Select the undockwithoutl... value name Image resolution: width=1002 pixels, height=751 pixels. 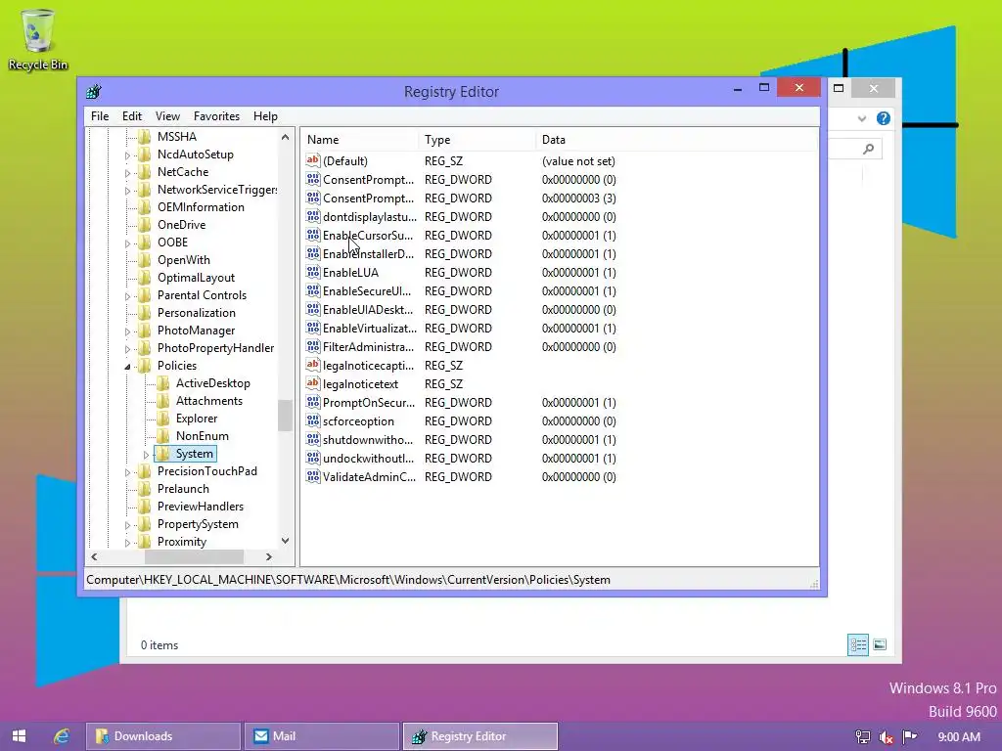368,459
